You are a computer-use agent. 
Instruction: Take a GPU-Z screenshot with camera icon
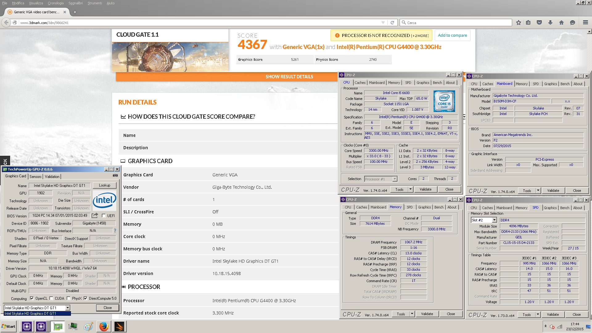click(x=115, y=175)
